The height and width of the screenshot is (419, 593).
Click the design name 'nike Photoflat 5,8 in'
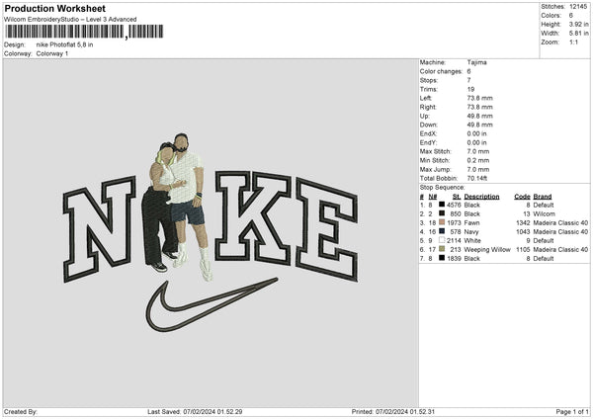[64, 44]
